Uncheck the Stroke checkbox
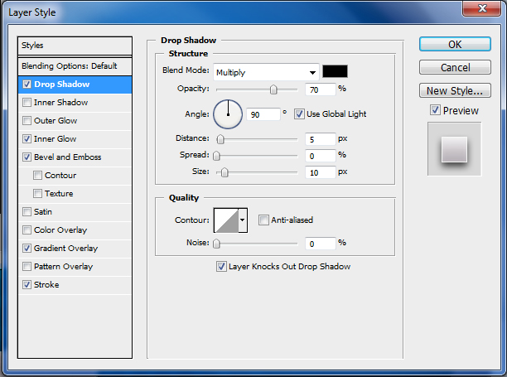507x377 pixels. click(x=27, y=284)
